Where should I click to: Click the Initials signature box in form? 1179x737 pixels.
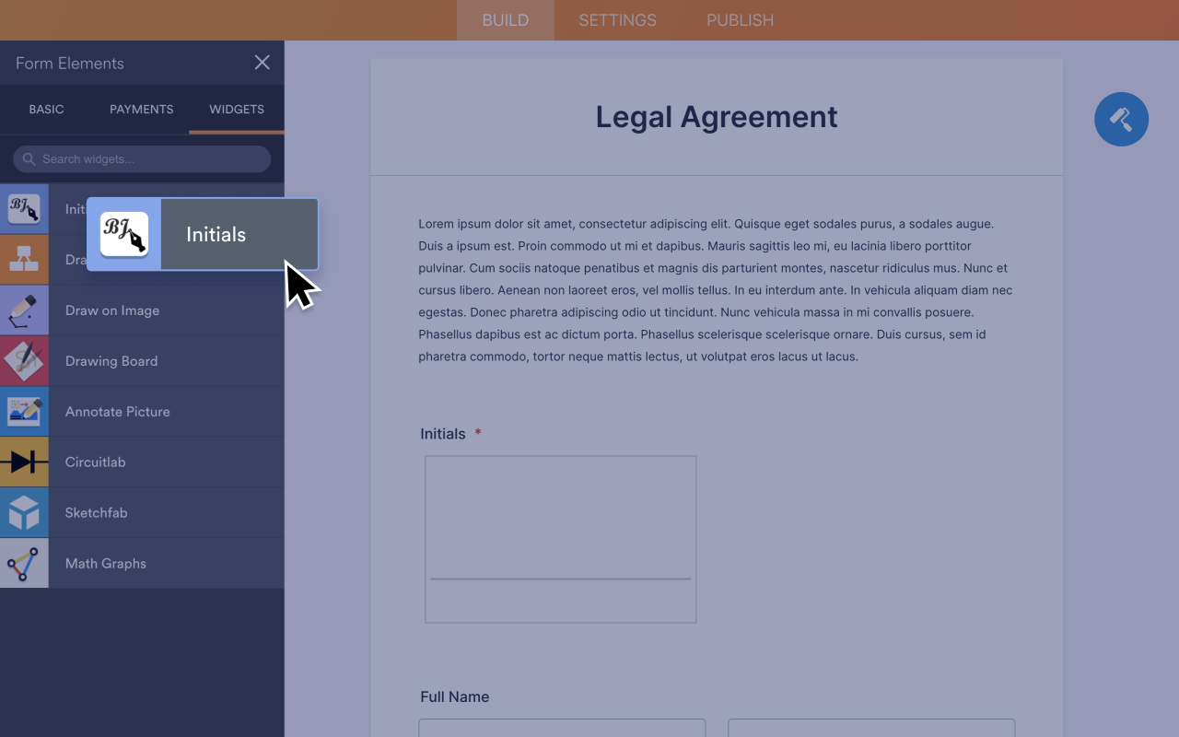(560, 539)
